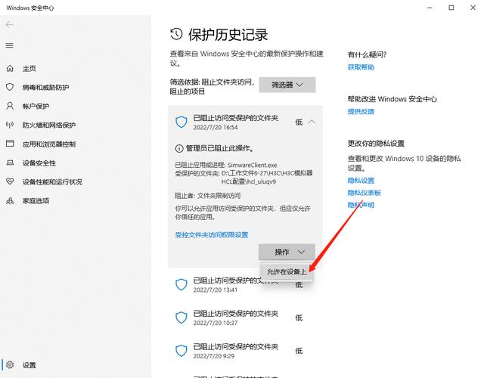Click the 保护历史记录 heading
The image size is (484, 378).
click(x=228, y=35)
